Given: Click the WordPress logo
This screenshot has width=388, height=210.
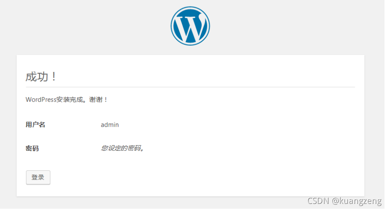Looking at the screenshot, I should [x=190, y=26].
